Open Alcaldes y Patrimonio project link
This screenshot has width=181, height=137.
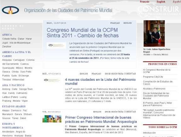154,89
